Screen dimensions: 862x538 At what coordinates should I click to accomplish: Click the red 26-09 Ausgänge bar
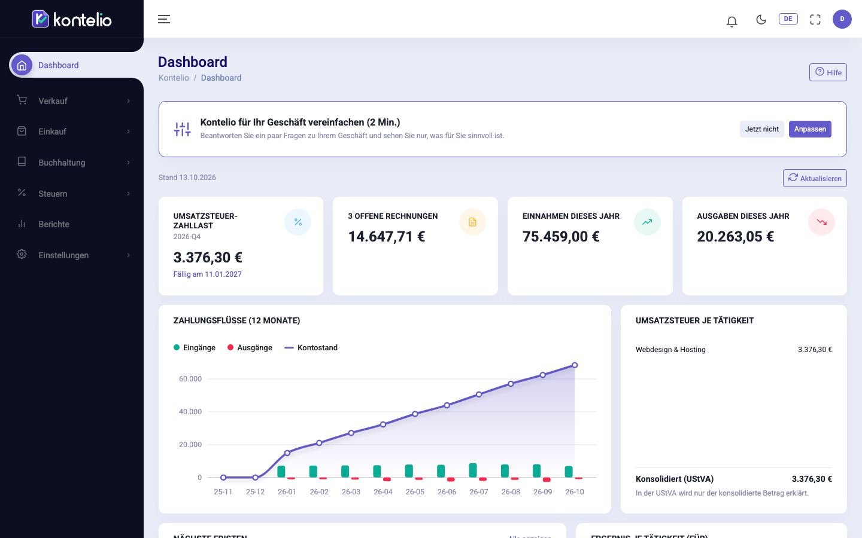tap(547, 479)
